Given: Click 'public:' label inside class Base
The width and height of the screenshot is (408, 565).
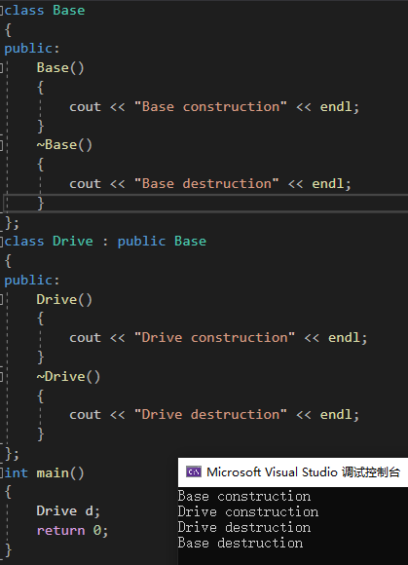Looking at the screenshot, I should (32, 49).
